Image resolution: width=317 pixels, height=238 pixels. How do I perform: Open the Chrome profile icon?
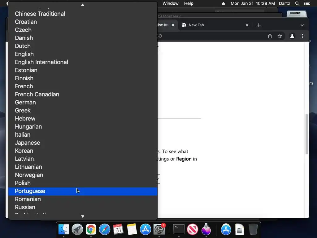(292, 36)
